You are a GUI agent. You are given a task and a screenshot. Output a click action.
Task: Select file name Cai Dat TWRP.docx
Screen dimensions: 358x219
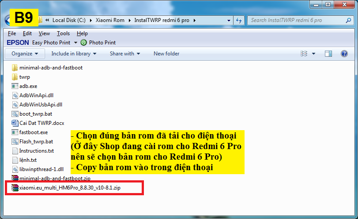(x=42, y=123)
